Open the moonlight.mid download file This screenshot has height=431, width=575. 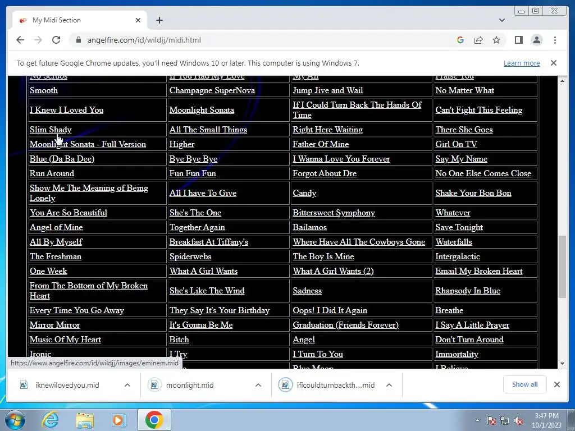click(x=190, y=385)
